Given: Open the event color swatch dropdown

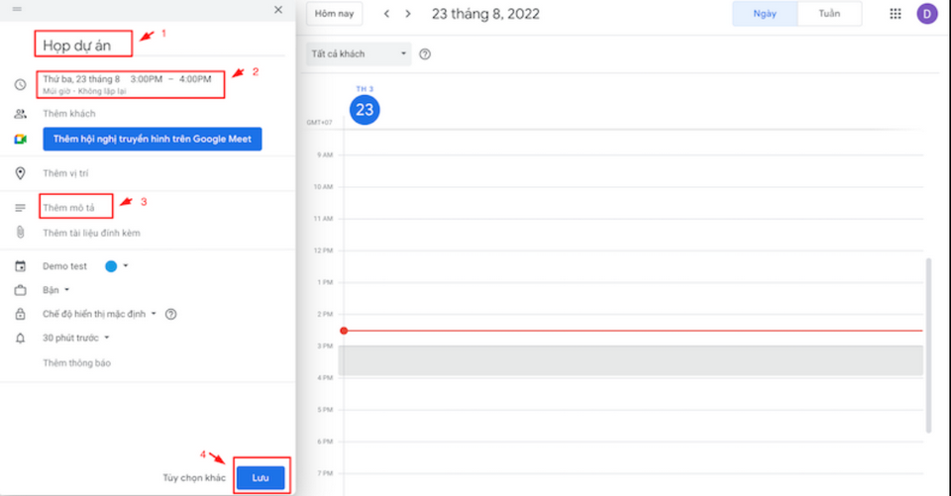Looking at the screenshot, I should [x=116, y=266].
